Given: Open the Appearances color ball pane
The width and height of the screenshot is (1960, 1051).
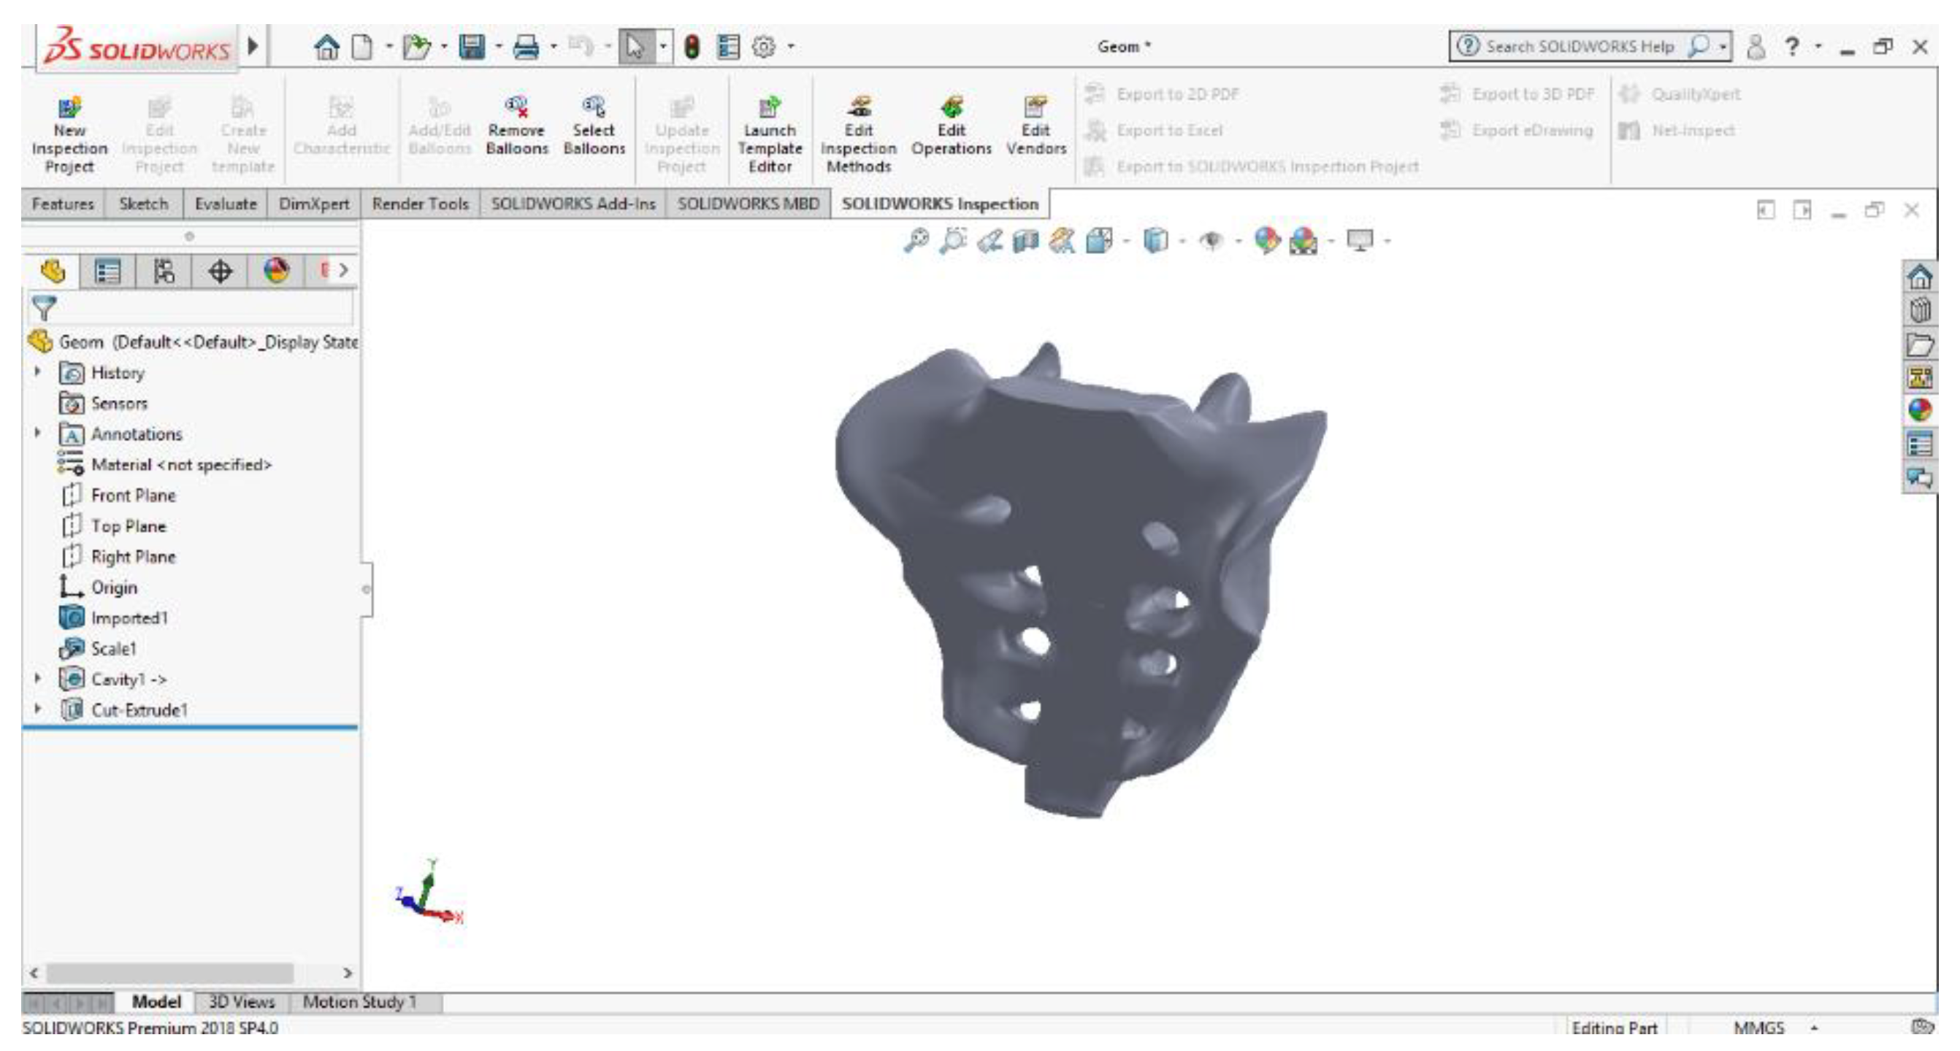Looking at the screenshot, I should [x=1920, y=411].
